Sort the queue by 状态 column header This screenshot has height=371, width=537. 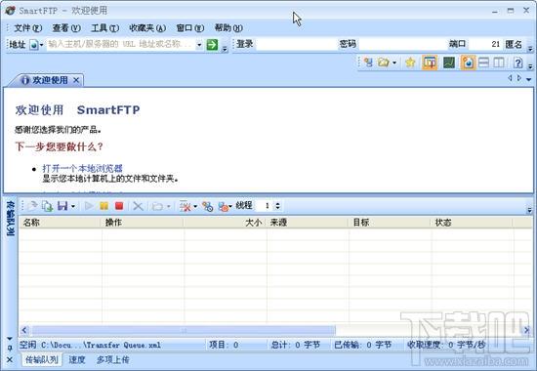click(x=472, y=223)
